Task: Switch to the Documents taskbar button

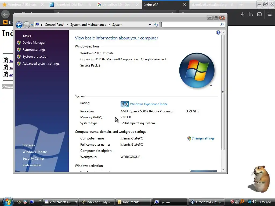Action: coord(133,202)
